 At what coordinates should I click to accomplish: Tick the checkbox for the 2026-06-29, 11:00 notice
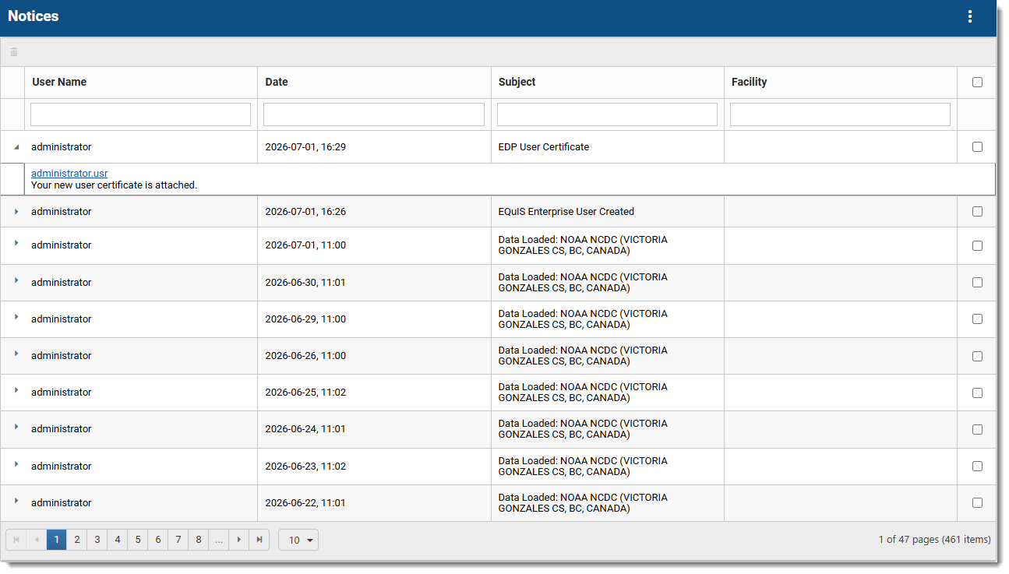click(977, 319)
